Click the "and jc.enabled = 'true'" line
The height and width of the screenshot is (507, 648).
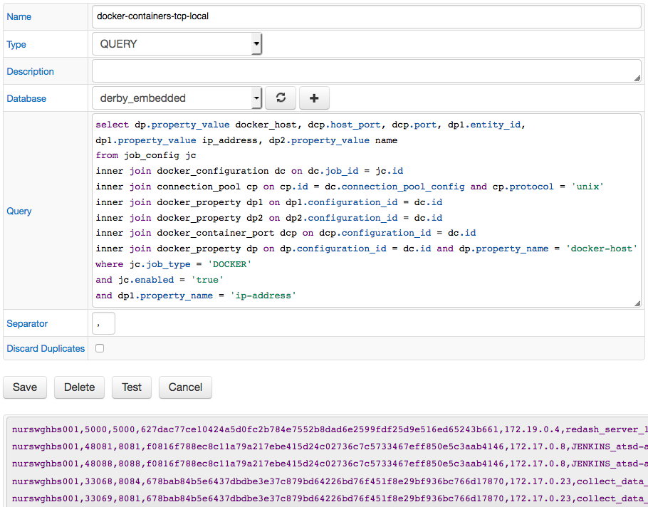click(159, 280)
